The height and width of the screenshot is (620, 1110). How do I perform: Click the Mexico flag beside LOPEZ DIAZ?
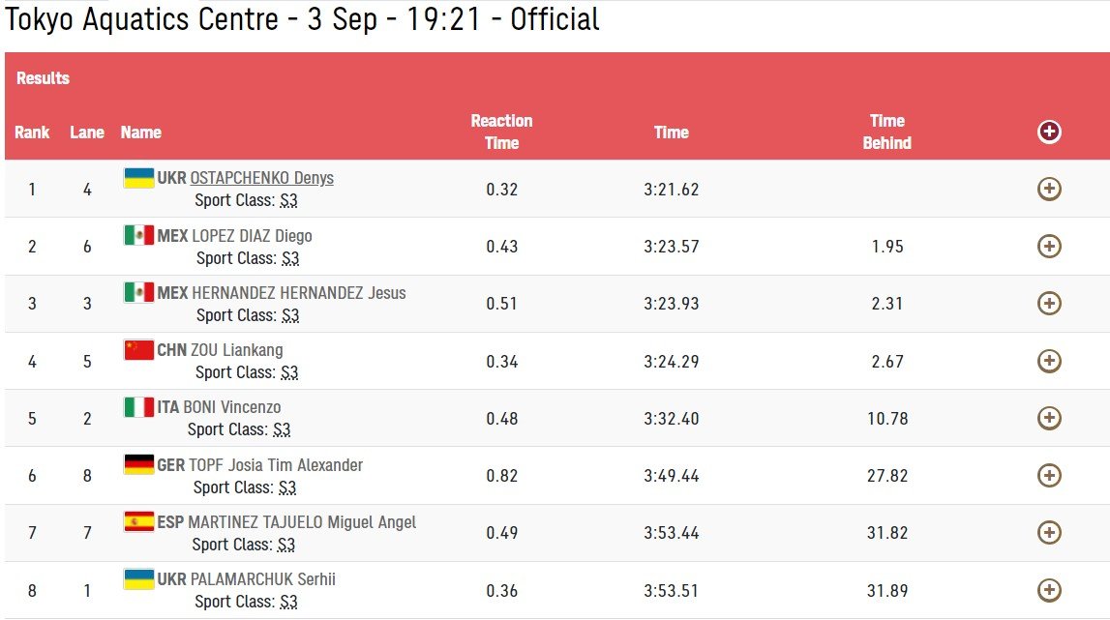138,235
